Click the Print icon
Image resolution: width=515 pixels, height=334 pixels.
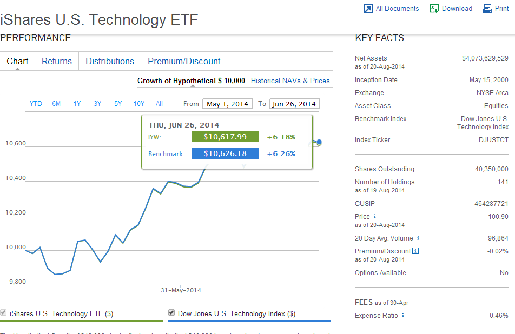point(487,9)
